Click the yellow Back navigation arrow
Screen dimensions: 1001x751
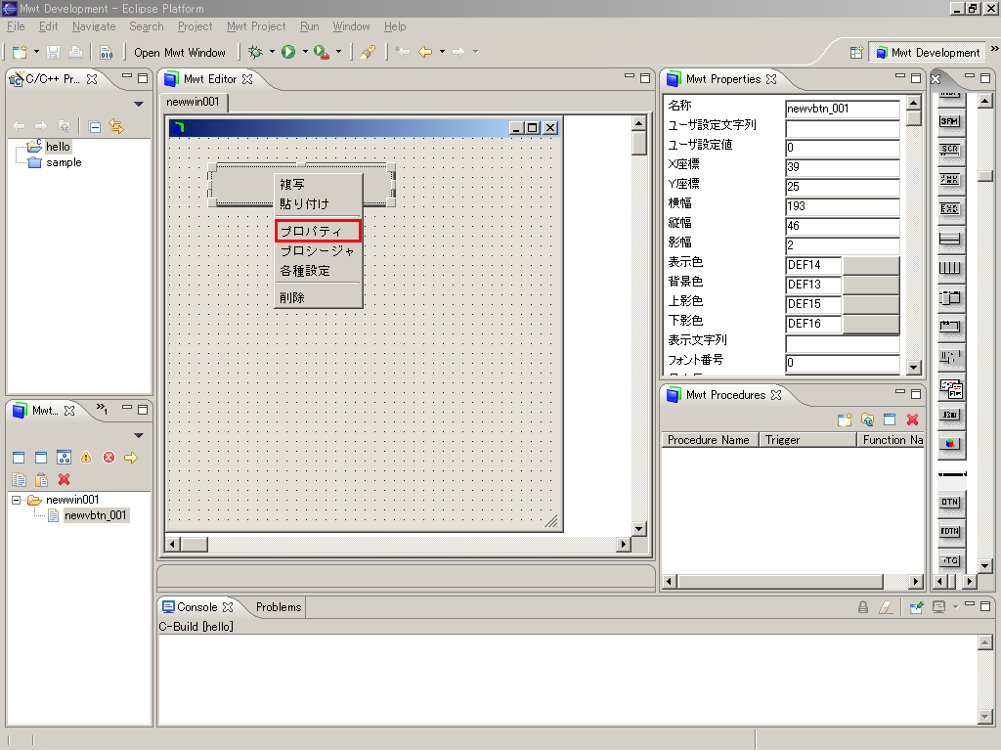point(425,52)
